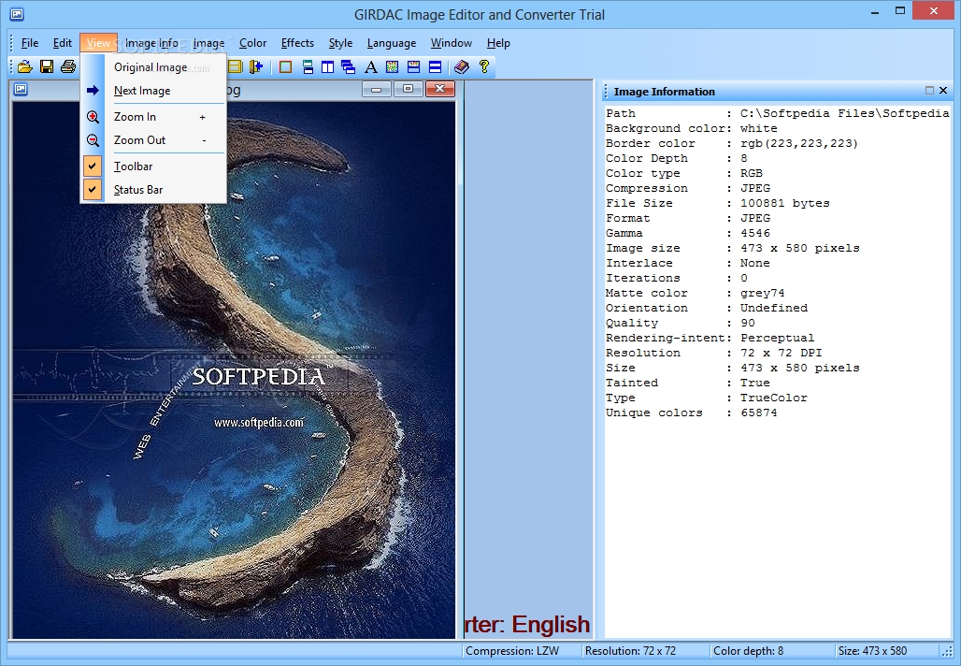Viewport: 961px width, 666px height.
Task: Click the Unique colors value '65874'
Action: pyautogui.click(x=759, y=413)
